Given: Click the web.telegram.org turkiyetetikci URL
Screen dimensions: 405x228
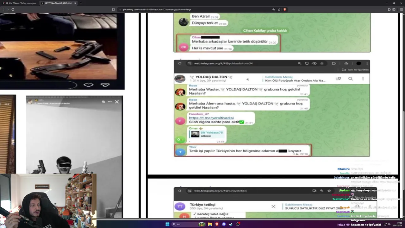Looking at the screenshot, I should [x=220, y=191].
